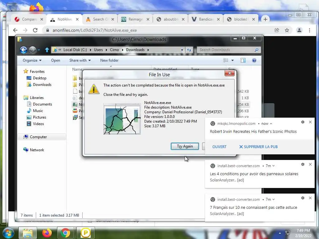Open the Organize dropdown menu

(32, 60)
